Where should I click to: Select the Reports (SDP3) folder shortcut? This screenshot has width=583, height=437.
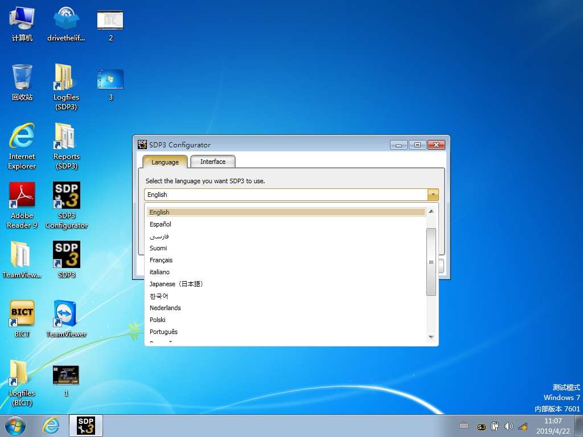[x=66, y=146]
